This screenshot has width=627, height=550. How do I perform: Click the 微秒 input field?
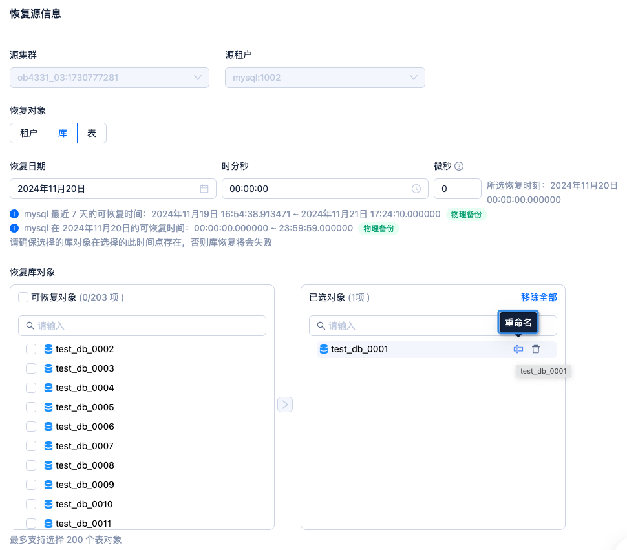tap(458, 189)
